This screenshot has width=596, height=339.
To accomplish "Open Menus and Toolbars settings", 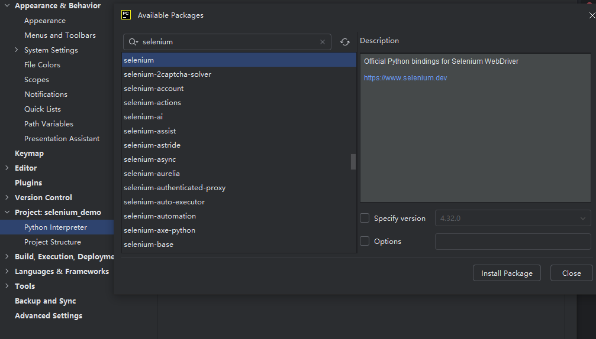I will pyautogui.click(x=60, y=35).
